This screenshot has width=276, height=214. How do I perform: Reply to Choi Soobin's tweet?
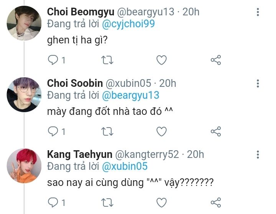pyautogui.click(x=53, y=131)
